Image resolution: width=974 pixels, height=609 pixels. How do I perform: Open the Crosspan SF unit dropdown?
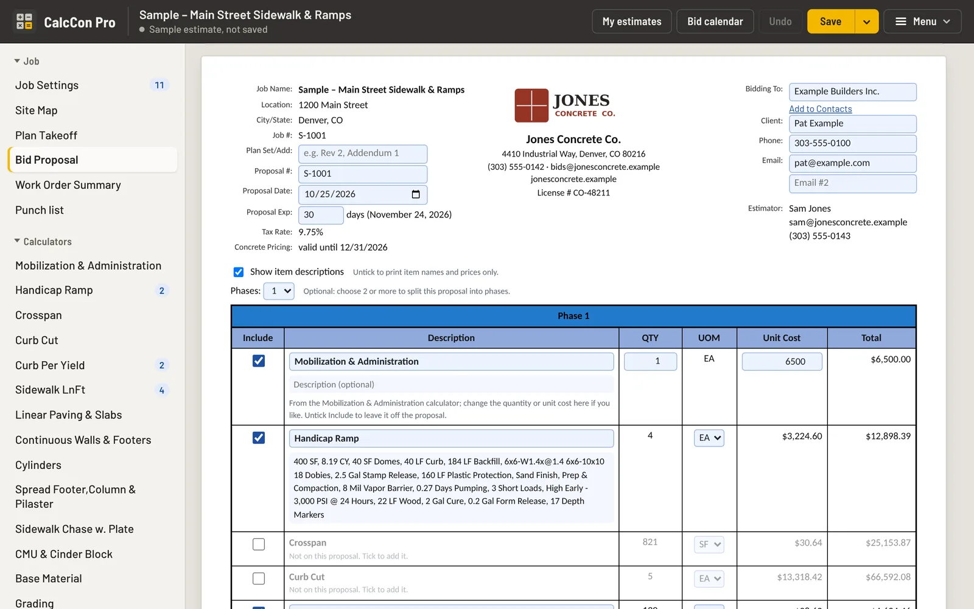pos(709,544)
